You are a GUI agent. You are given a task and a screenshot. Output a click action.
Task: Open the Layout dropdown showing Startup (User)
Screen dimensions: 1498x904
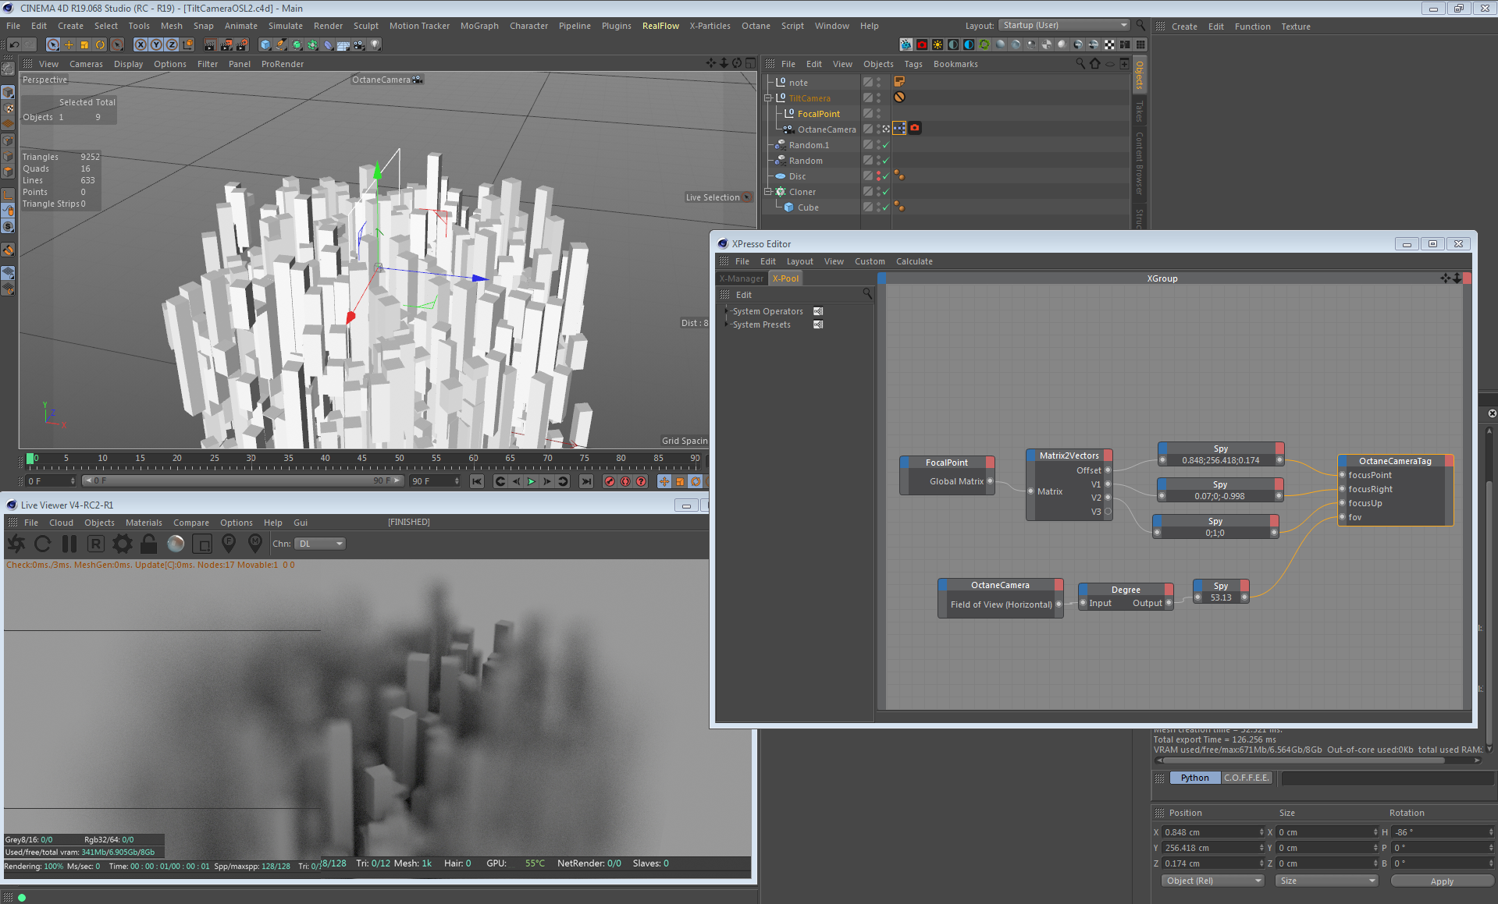coord(1065,26)
